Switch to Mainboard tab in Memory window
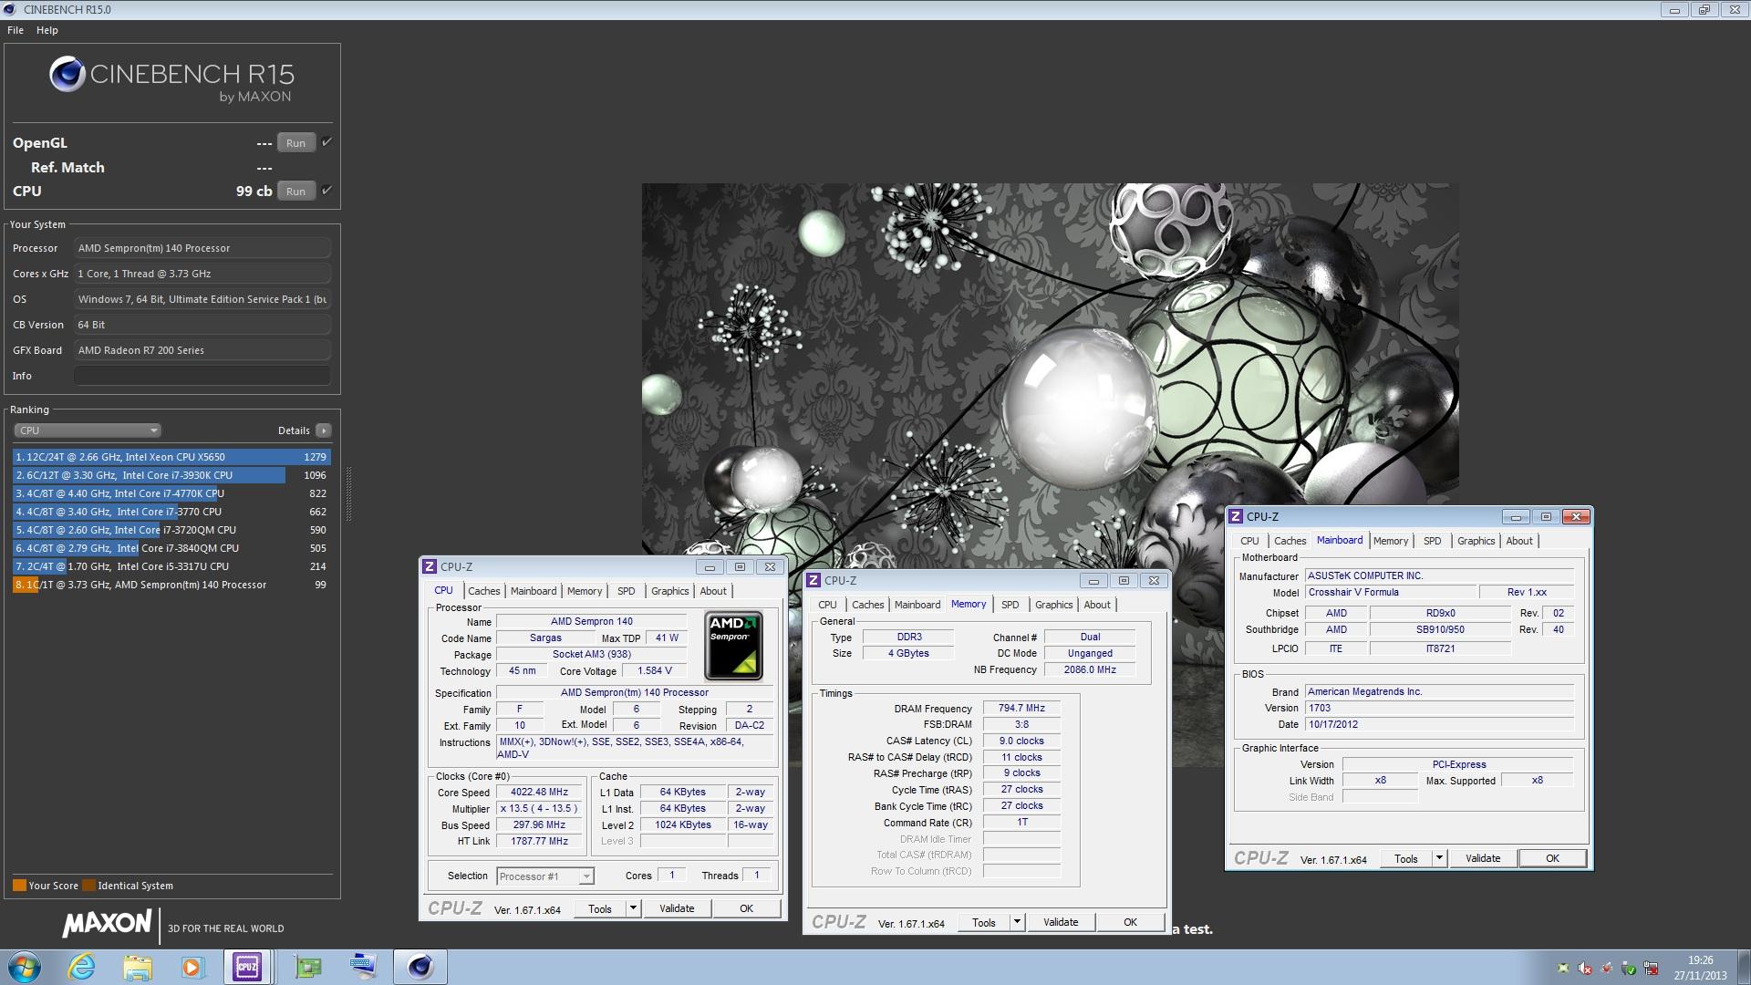 pyautogui.click(x=917, y=605)
